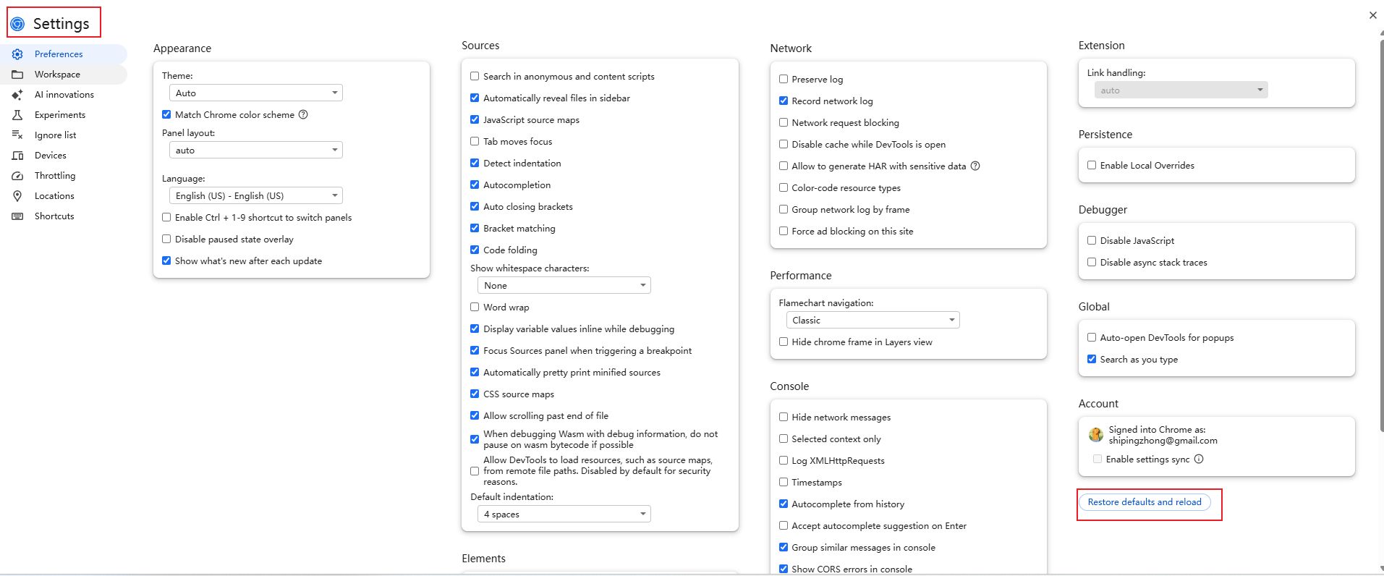This screenshot has height=576, width=1384.
Task: Click the Devices icon in sidebar
Action: pos(18,156)
